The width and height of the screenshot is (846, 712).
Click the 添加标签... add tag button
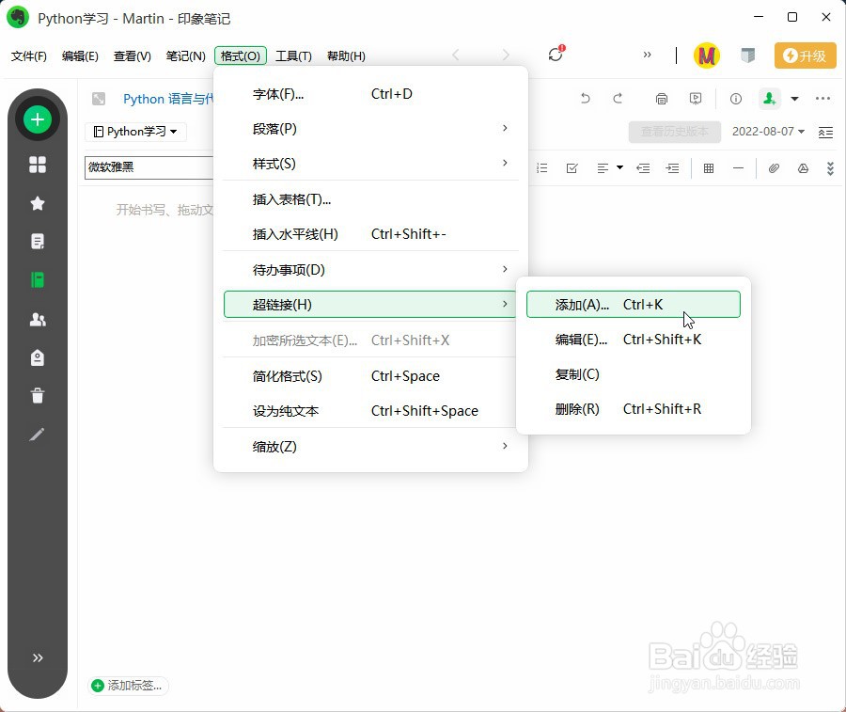tap(128, 686)
